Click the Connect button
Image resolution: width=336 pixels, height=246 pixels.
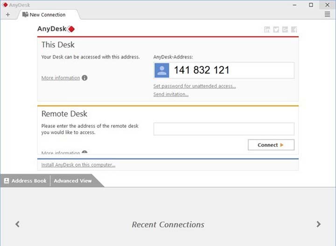[x=271, y=145]
